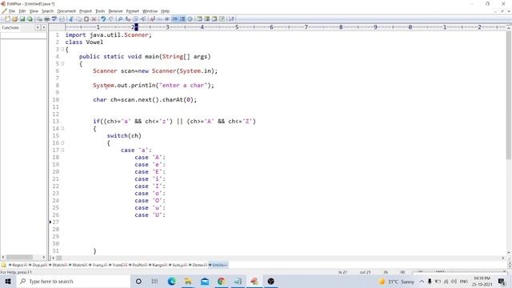Open the Font settings toolbar icon

coord(152,19)
